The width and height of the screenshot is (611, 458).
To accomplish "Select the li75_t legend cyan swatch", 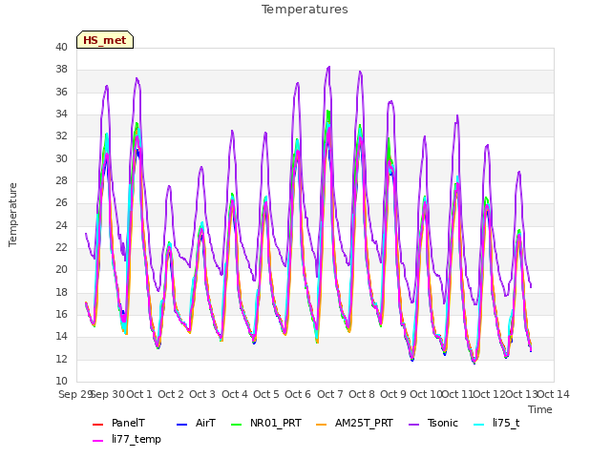I will click(x=479, y=424).
